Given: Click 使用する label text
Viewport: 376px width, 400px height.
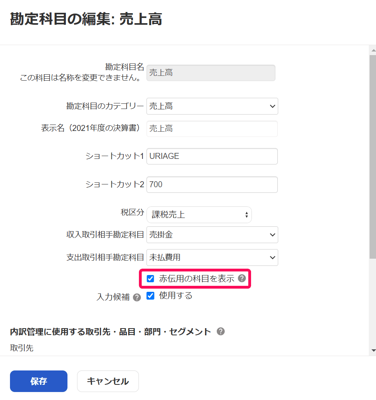Looking at the screenshot, I should [x=176, y=296].
